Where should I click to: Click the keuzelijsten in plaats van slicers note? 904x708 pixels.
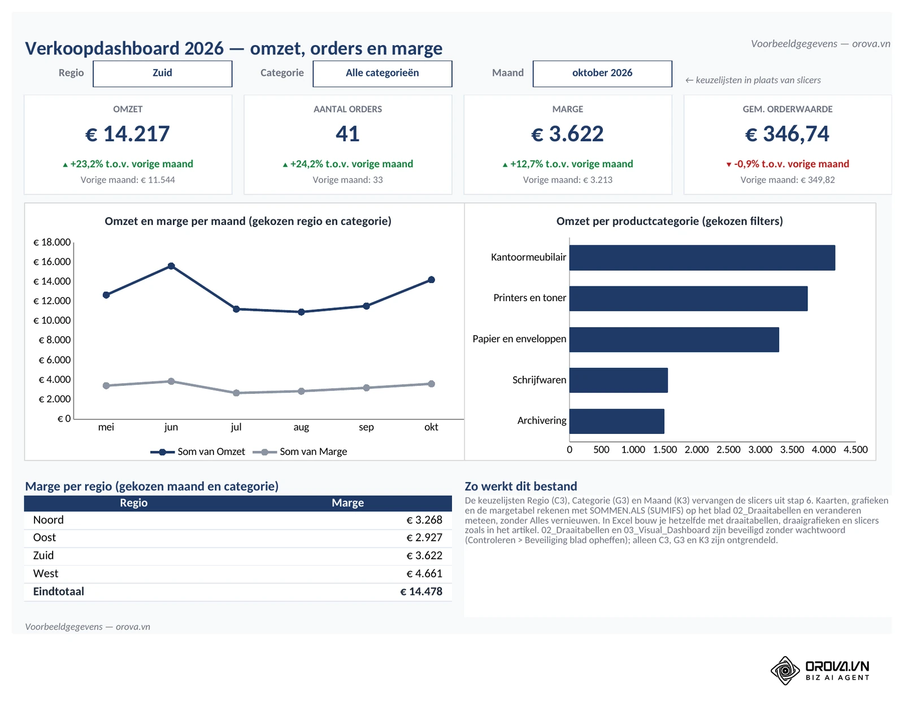pos(753,80)
